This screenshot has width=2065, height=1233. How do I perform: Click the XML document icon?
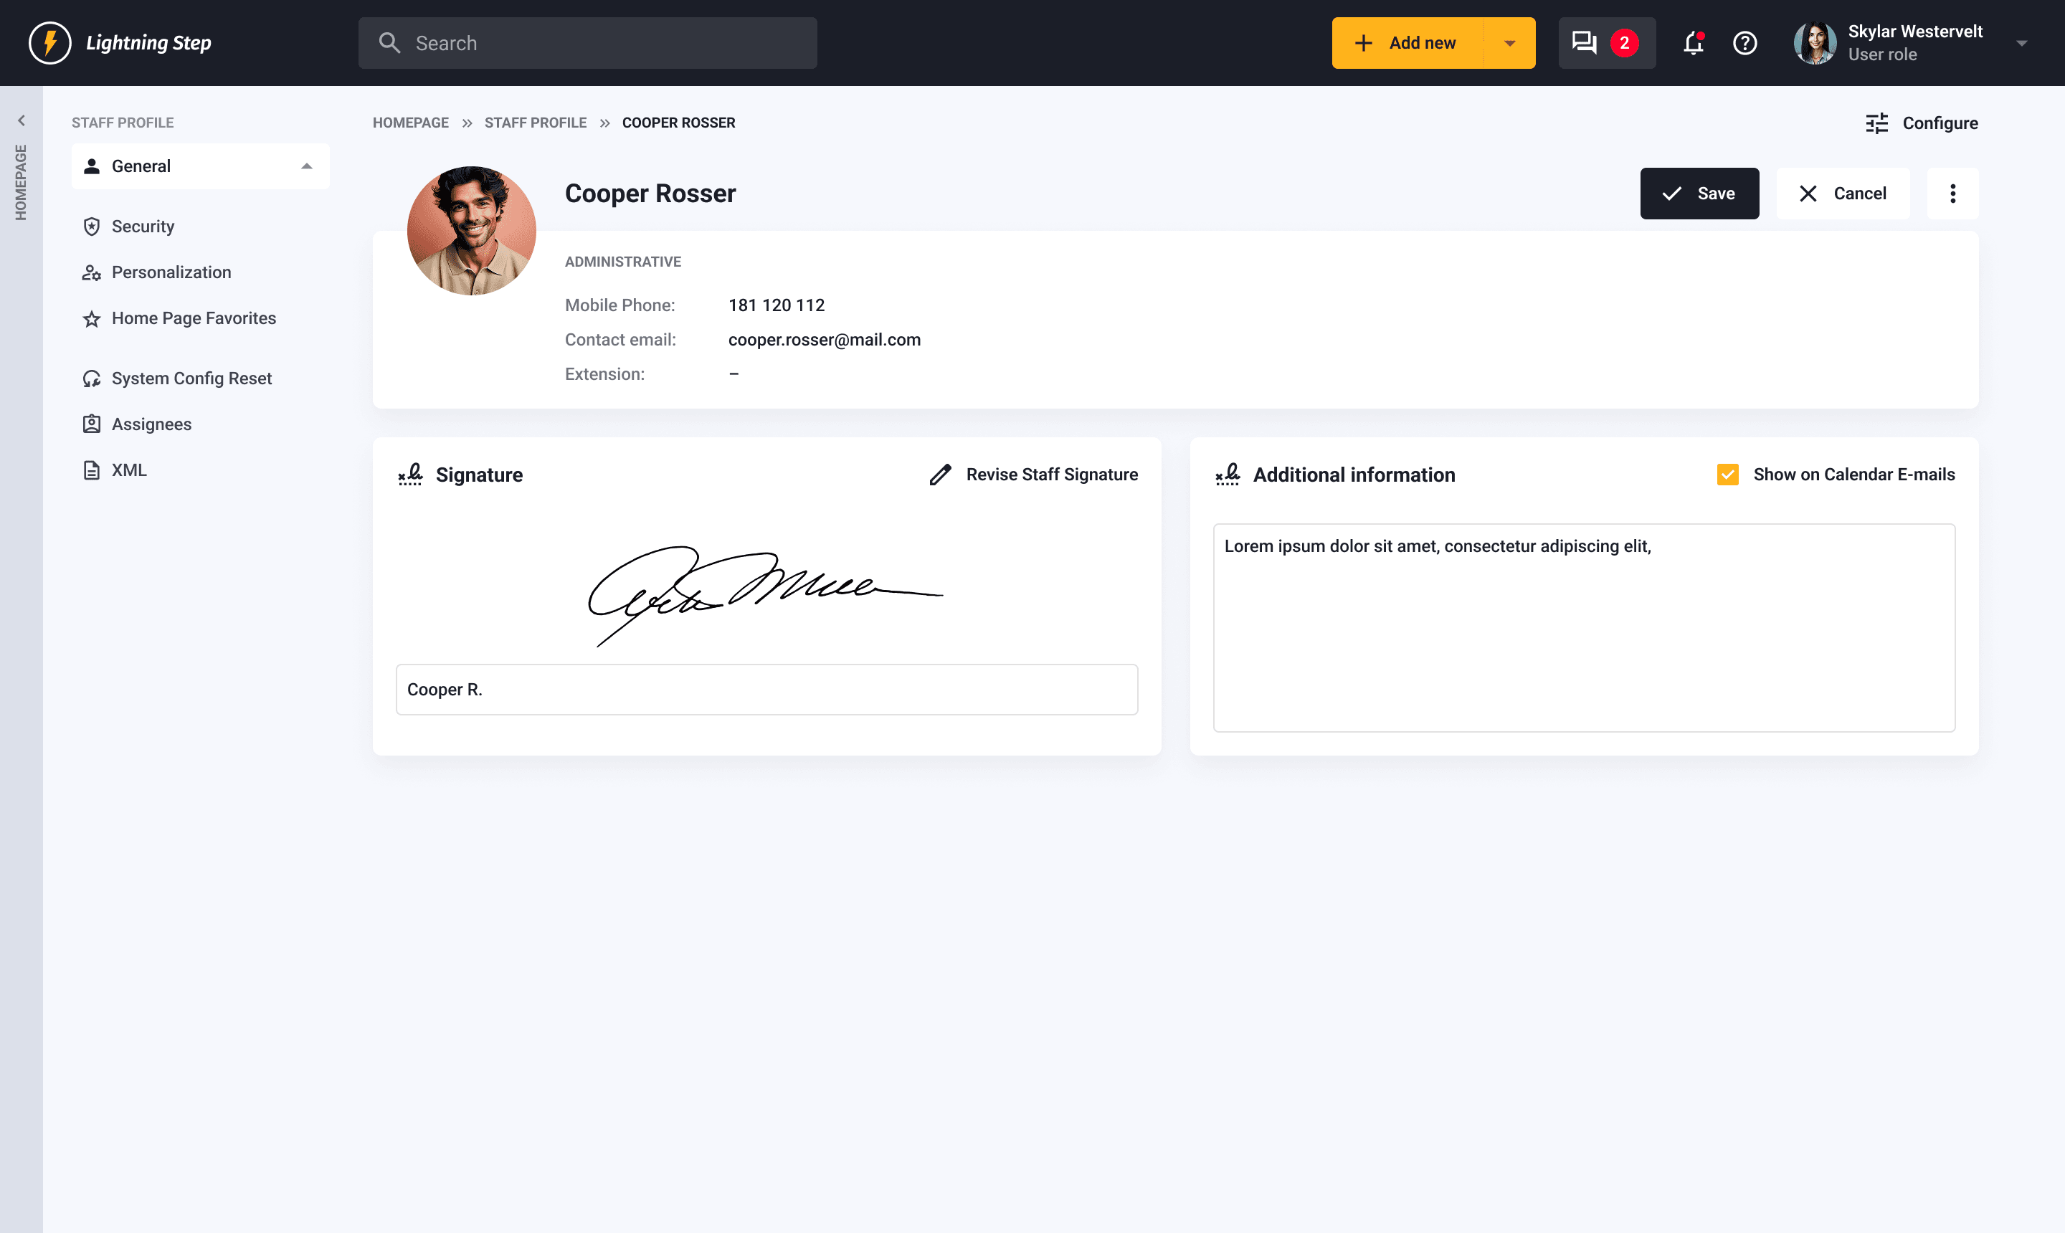[x=91, y=470]
